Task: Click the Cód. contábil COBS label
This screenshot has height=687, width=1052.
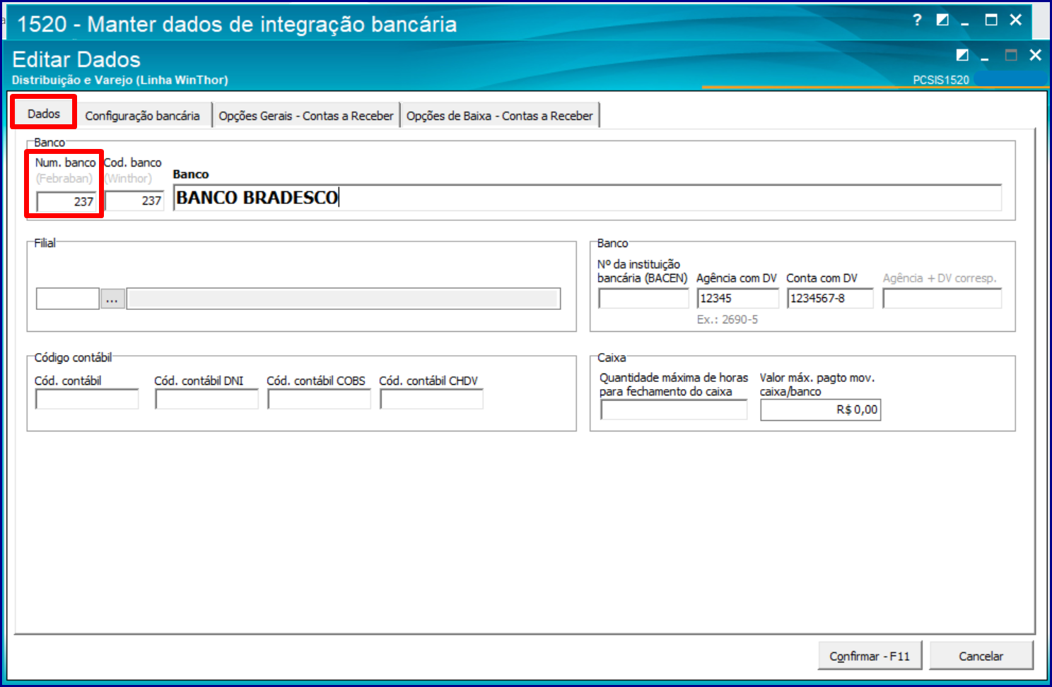Action: [316, 381]
